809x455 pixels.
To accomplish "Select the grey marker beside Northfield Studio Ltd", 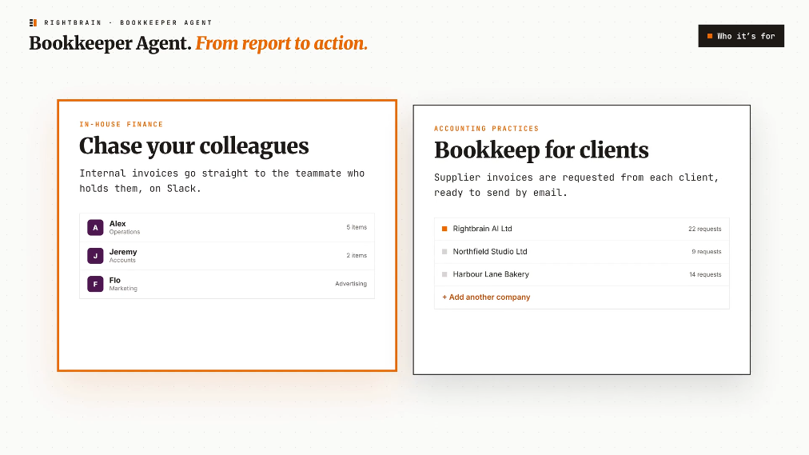I will point(444,252).
